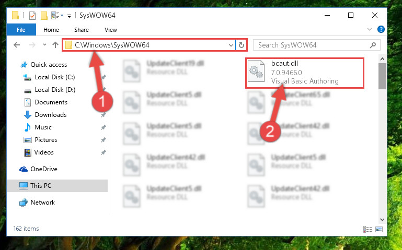The width and height of the screenshot is (402, 250).
Task: Open recent locations dropdown arrow
Action: coord(44,45)
